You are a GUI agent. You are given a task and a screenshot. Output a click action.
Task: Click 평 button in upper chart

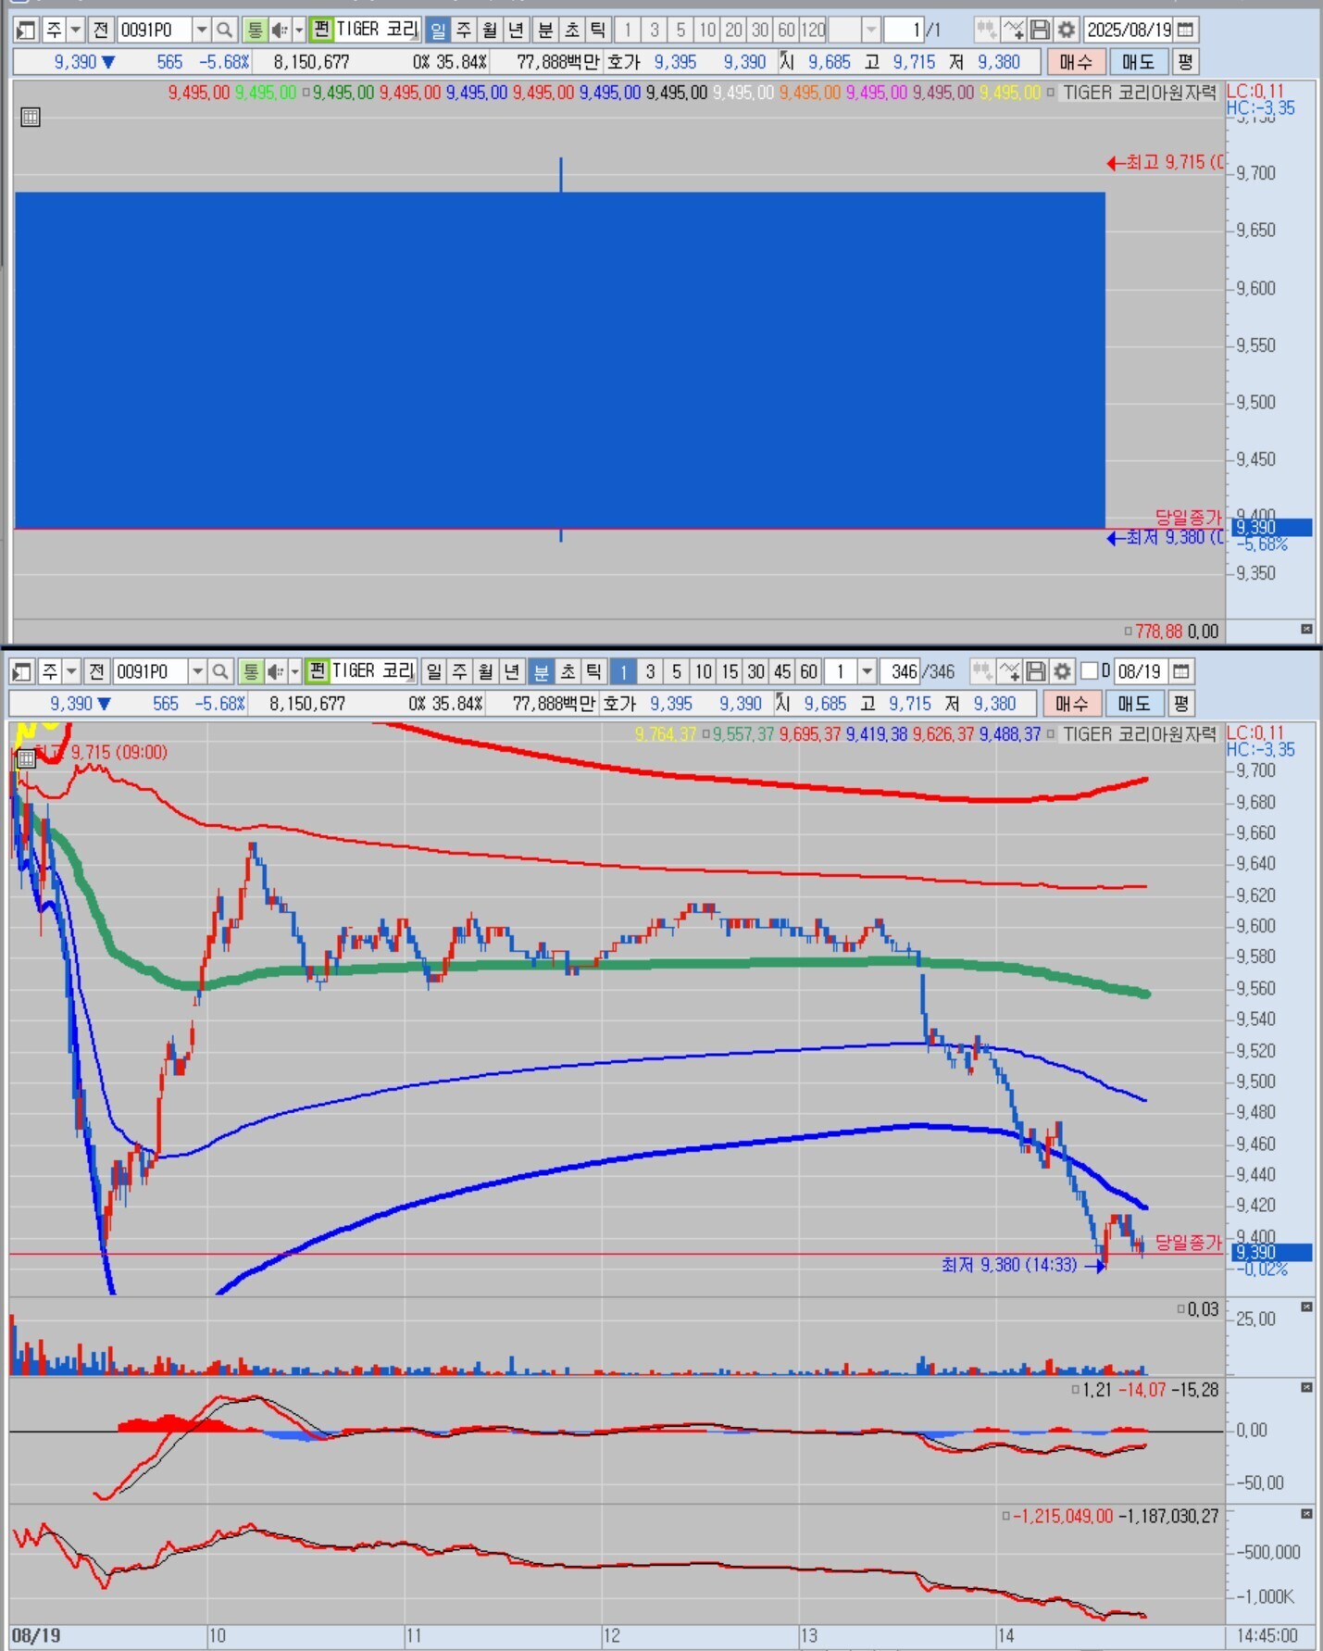click(x=1185, y=62)
